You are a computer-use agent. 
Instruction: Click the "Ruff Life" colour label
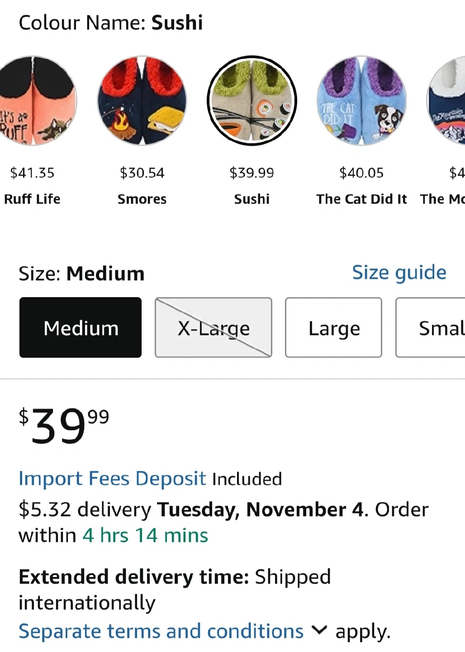pyautogui.click(x=32, y=199)
